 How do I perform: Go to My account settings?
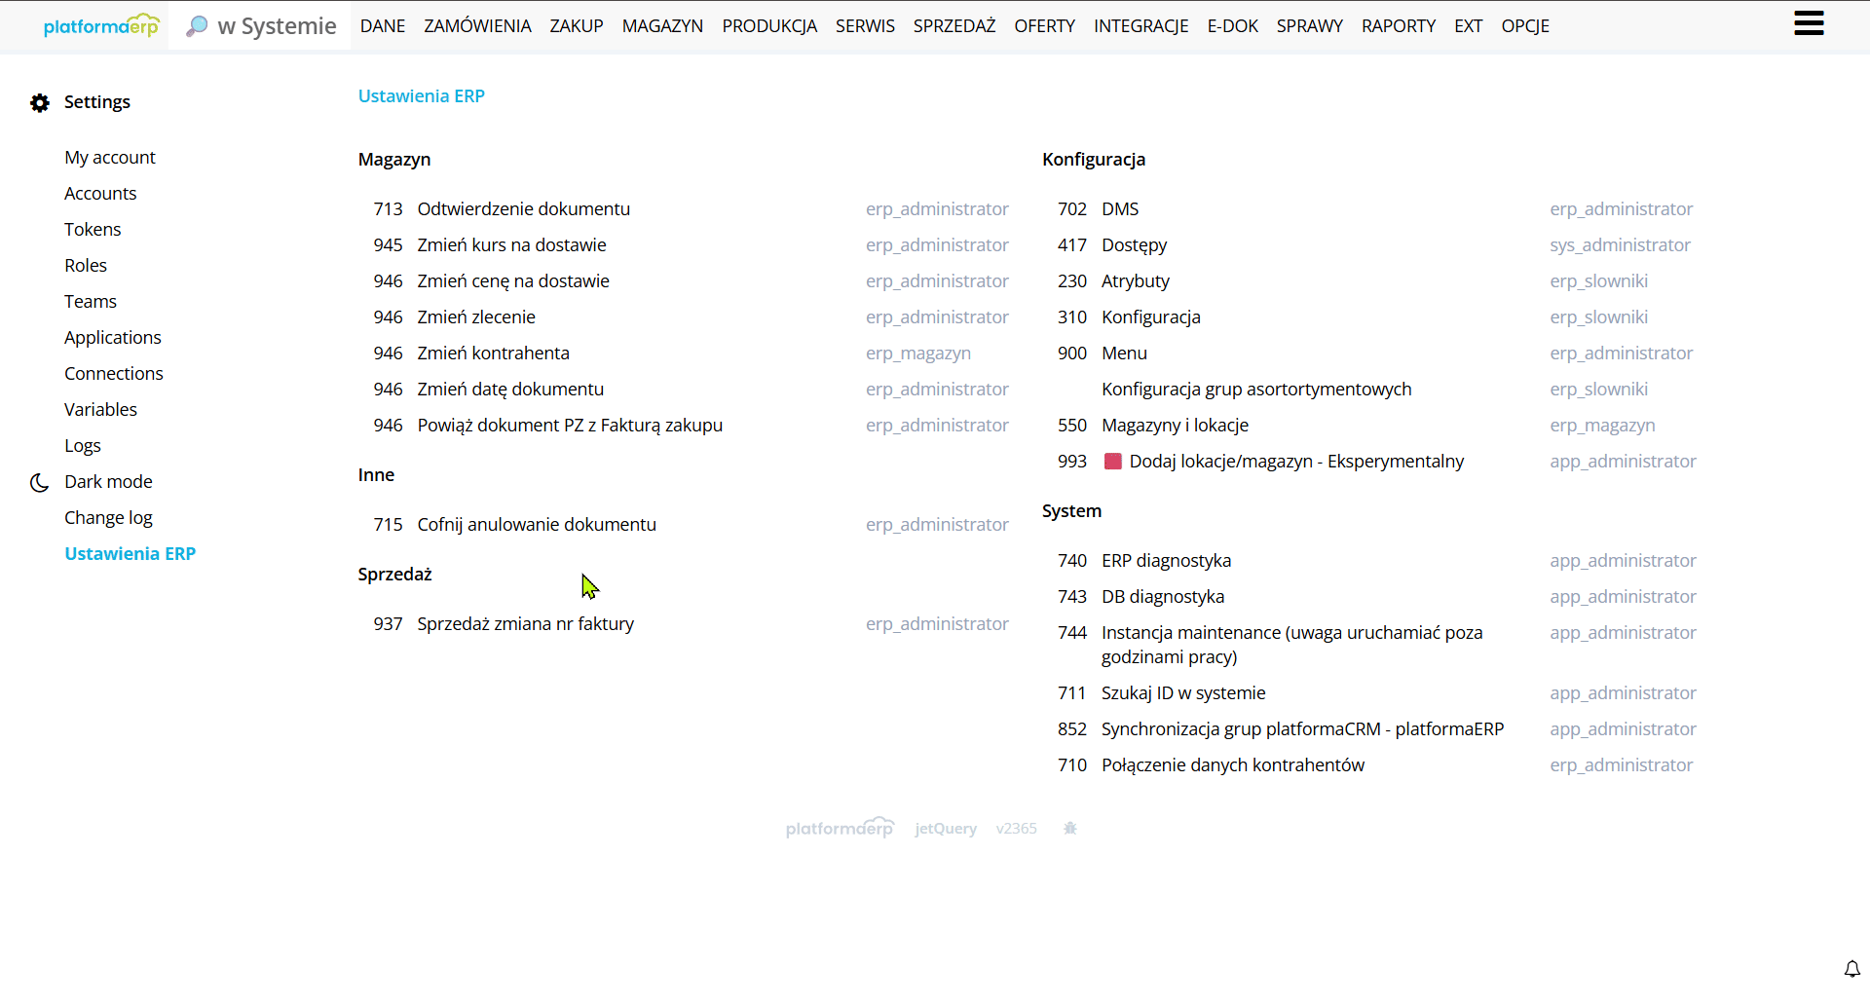point(110,158)
